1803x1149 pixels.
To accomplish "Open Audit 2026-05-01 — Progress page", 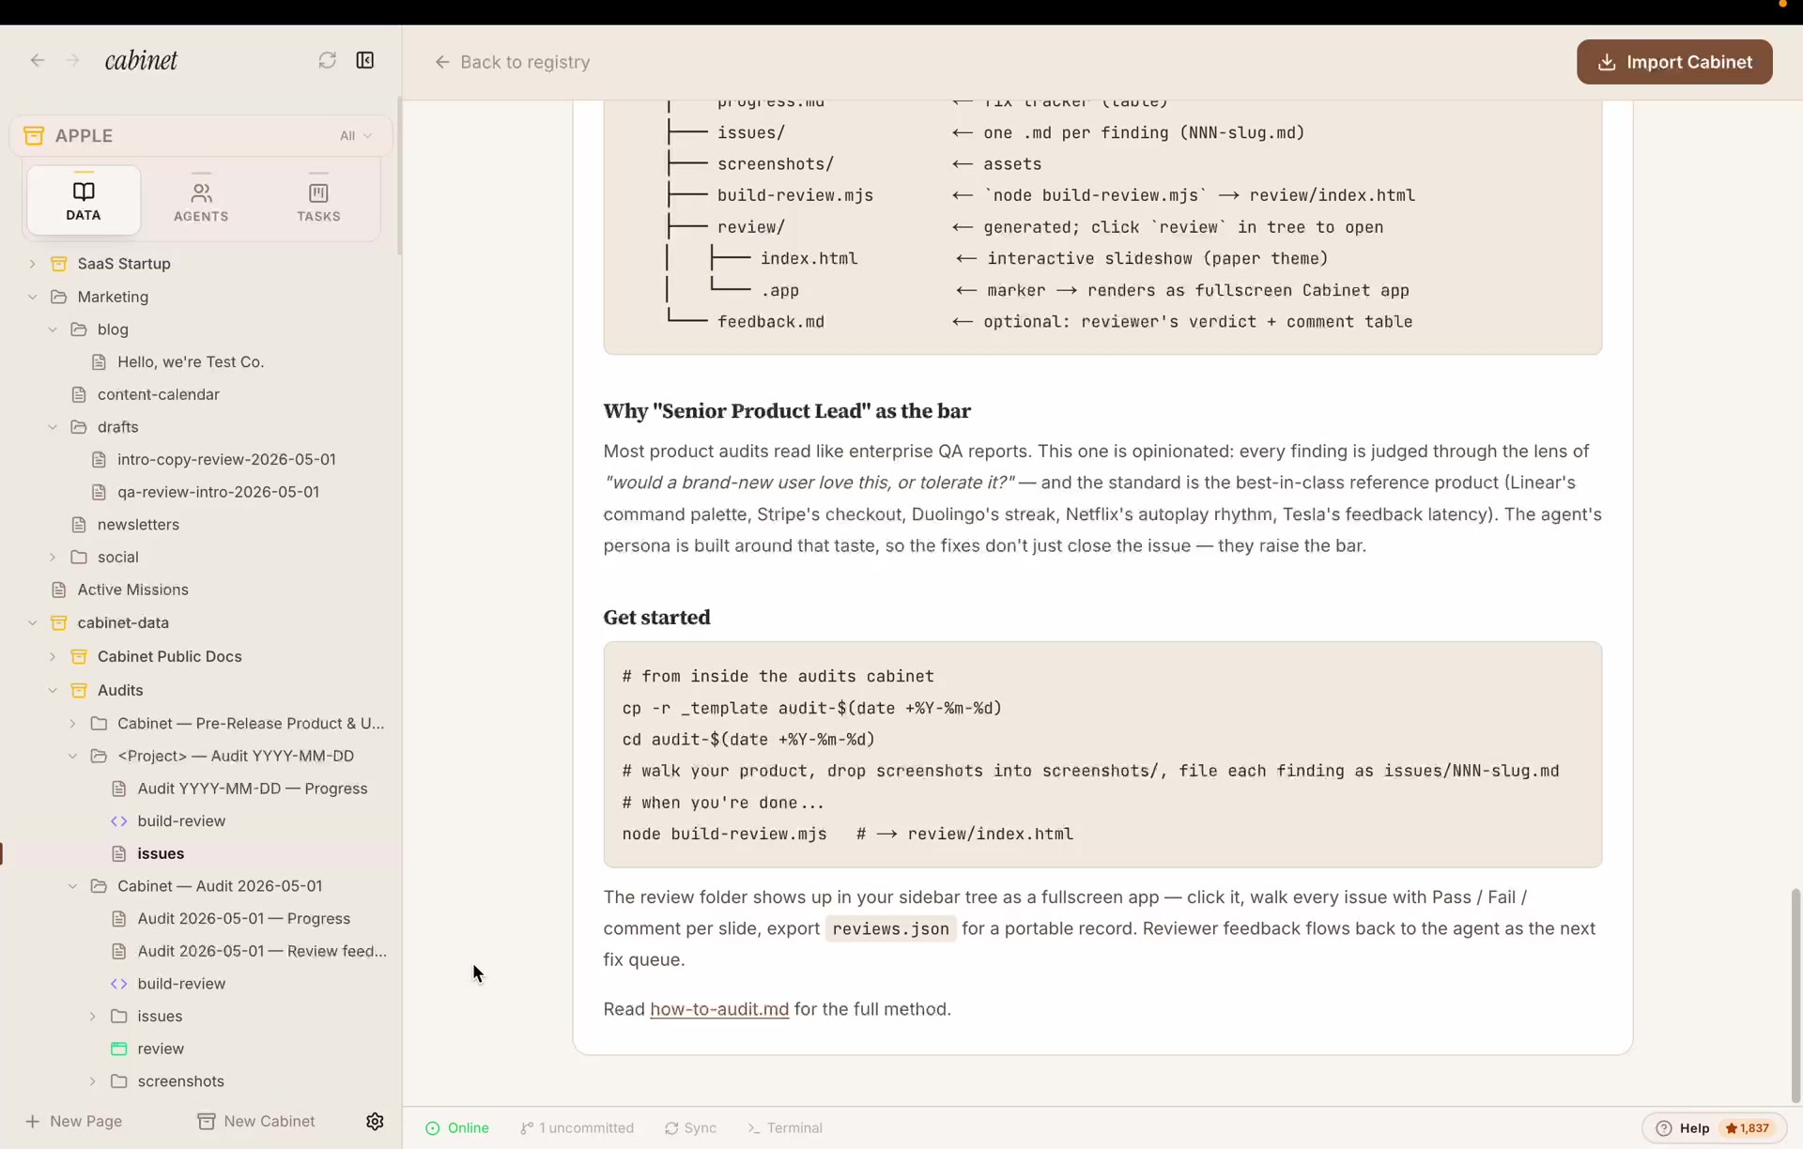I will pyautogui.click(x=244, y=919).
